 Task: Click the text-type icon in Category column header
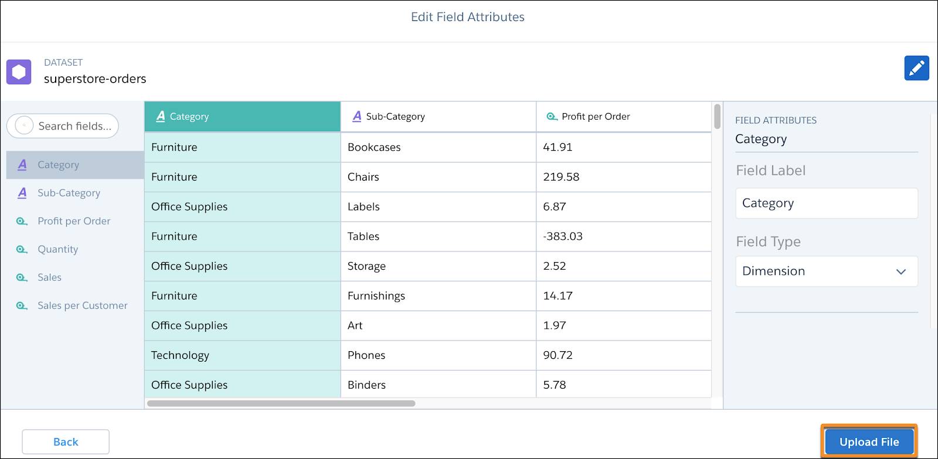(x=161, y=116)
